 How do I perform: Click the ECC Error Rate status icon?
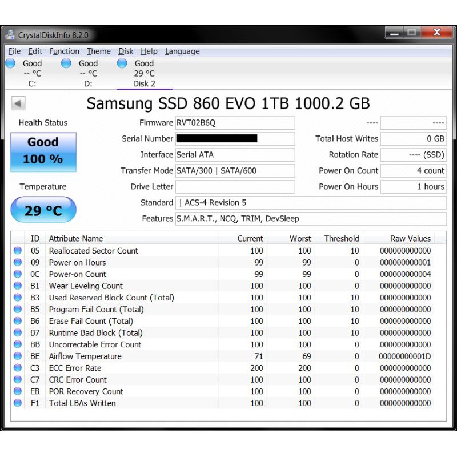point(18,368)
